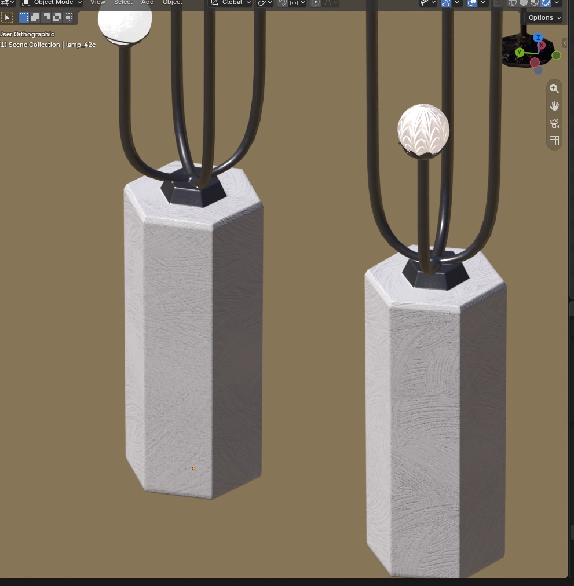Open the overlays options dropdown arrow
This screenshot has width=574, height=586.
click(482, 3)
